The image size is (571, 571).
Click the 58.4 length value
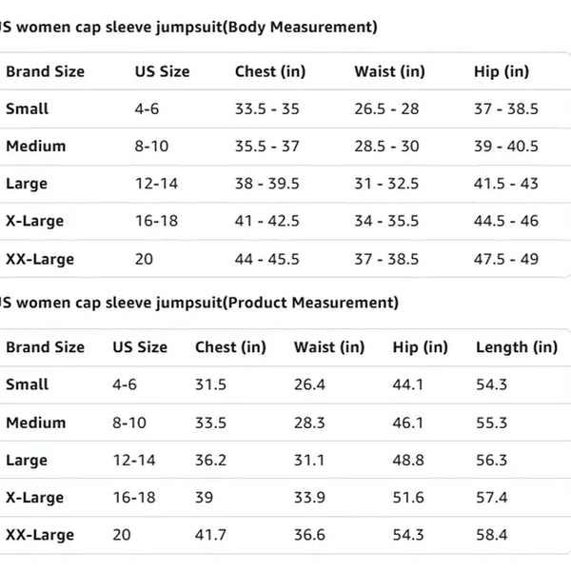click(x=492, y=535)
